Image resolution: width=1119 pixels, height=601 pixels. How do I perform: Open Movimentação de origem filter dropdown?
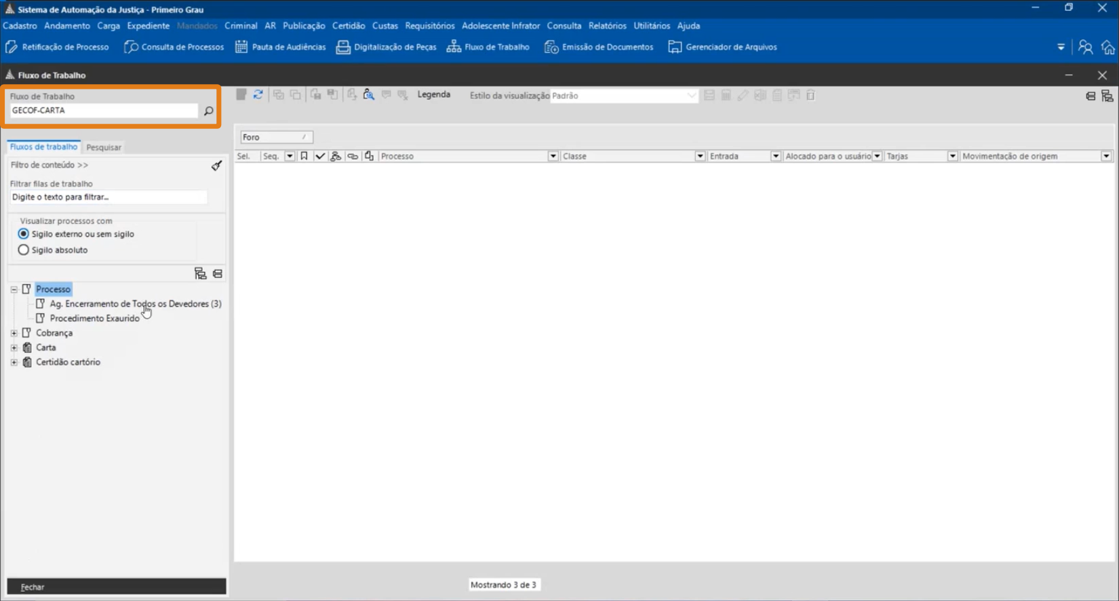tap(1106, 156)
